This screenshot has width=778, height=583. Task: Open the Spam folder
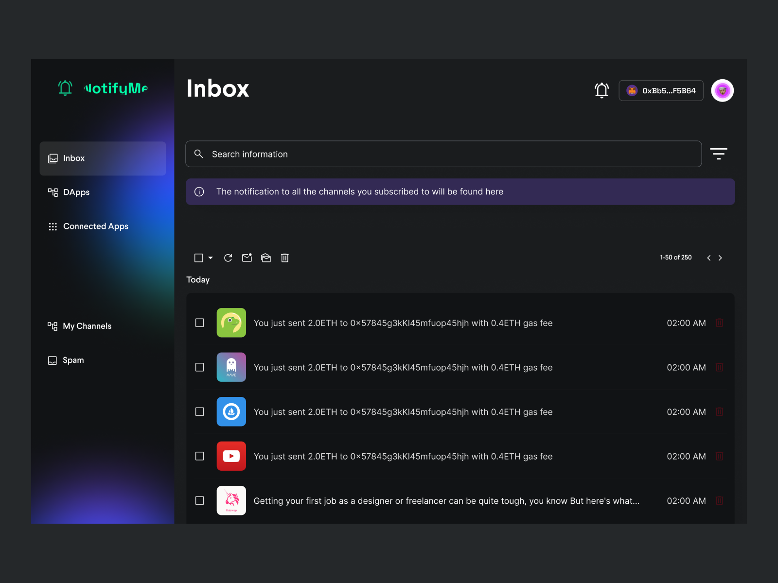[x=73, y=360]
